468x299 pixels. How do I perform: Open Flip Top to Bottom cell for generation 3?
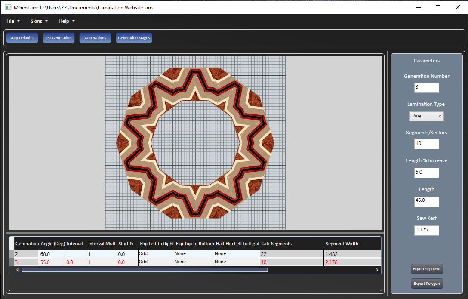click(194, 262)
